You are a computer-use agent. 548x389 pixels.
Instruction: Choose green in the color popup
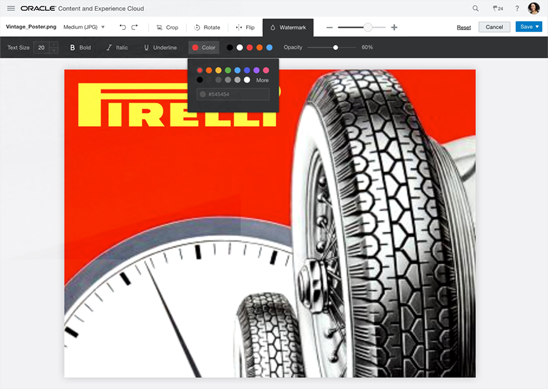(228, 70)
